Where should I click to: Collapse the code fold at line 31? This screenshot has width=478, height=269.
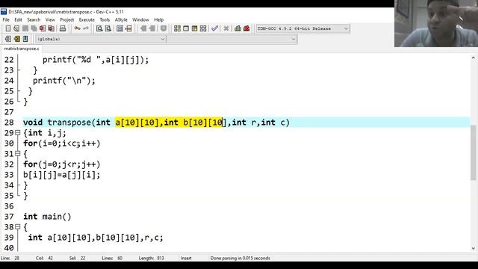coord(18,154)
